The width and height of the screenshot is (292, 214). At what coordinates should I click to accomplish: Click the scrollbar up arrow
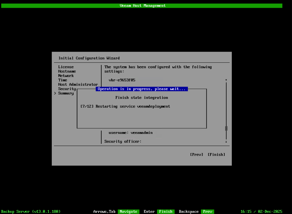pyautogui.click(x=226, y=80)
